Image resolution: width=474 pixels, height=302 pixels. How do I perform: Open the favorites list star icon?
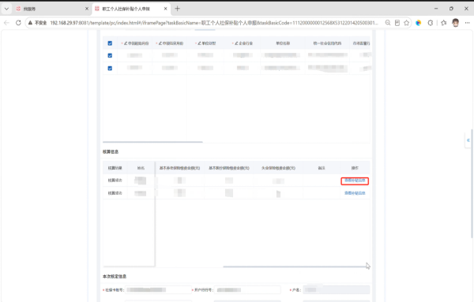coord(444,23)
